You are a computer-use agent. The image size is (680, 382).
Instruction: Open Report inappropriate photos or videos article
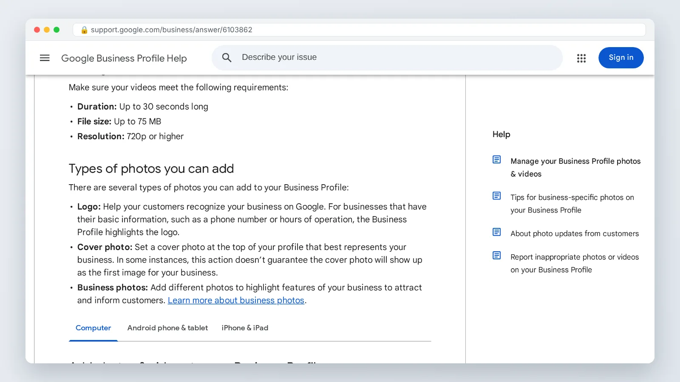click(x=575, y=263)
